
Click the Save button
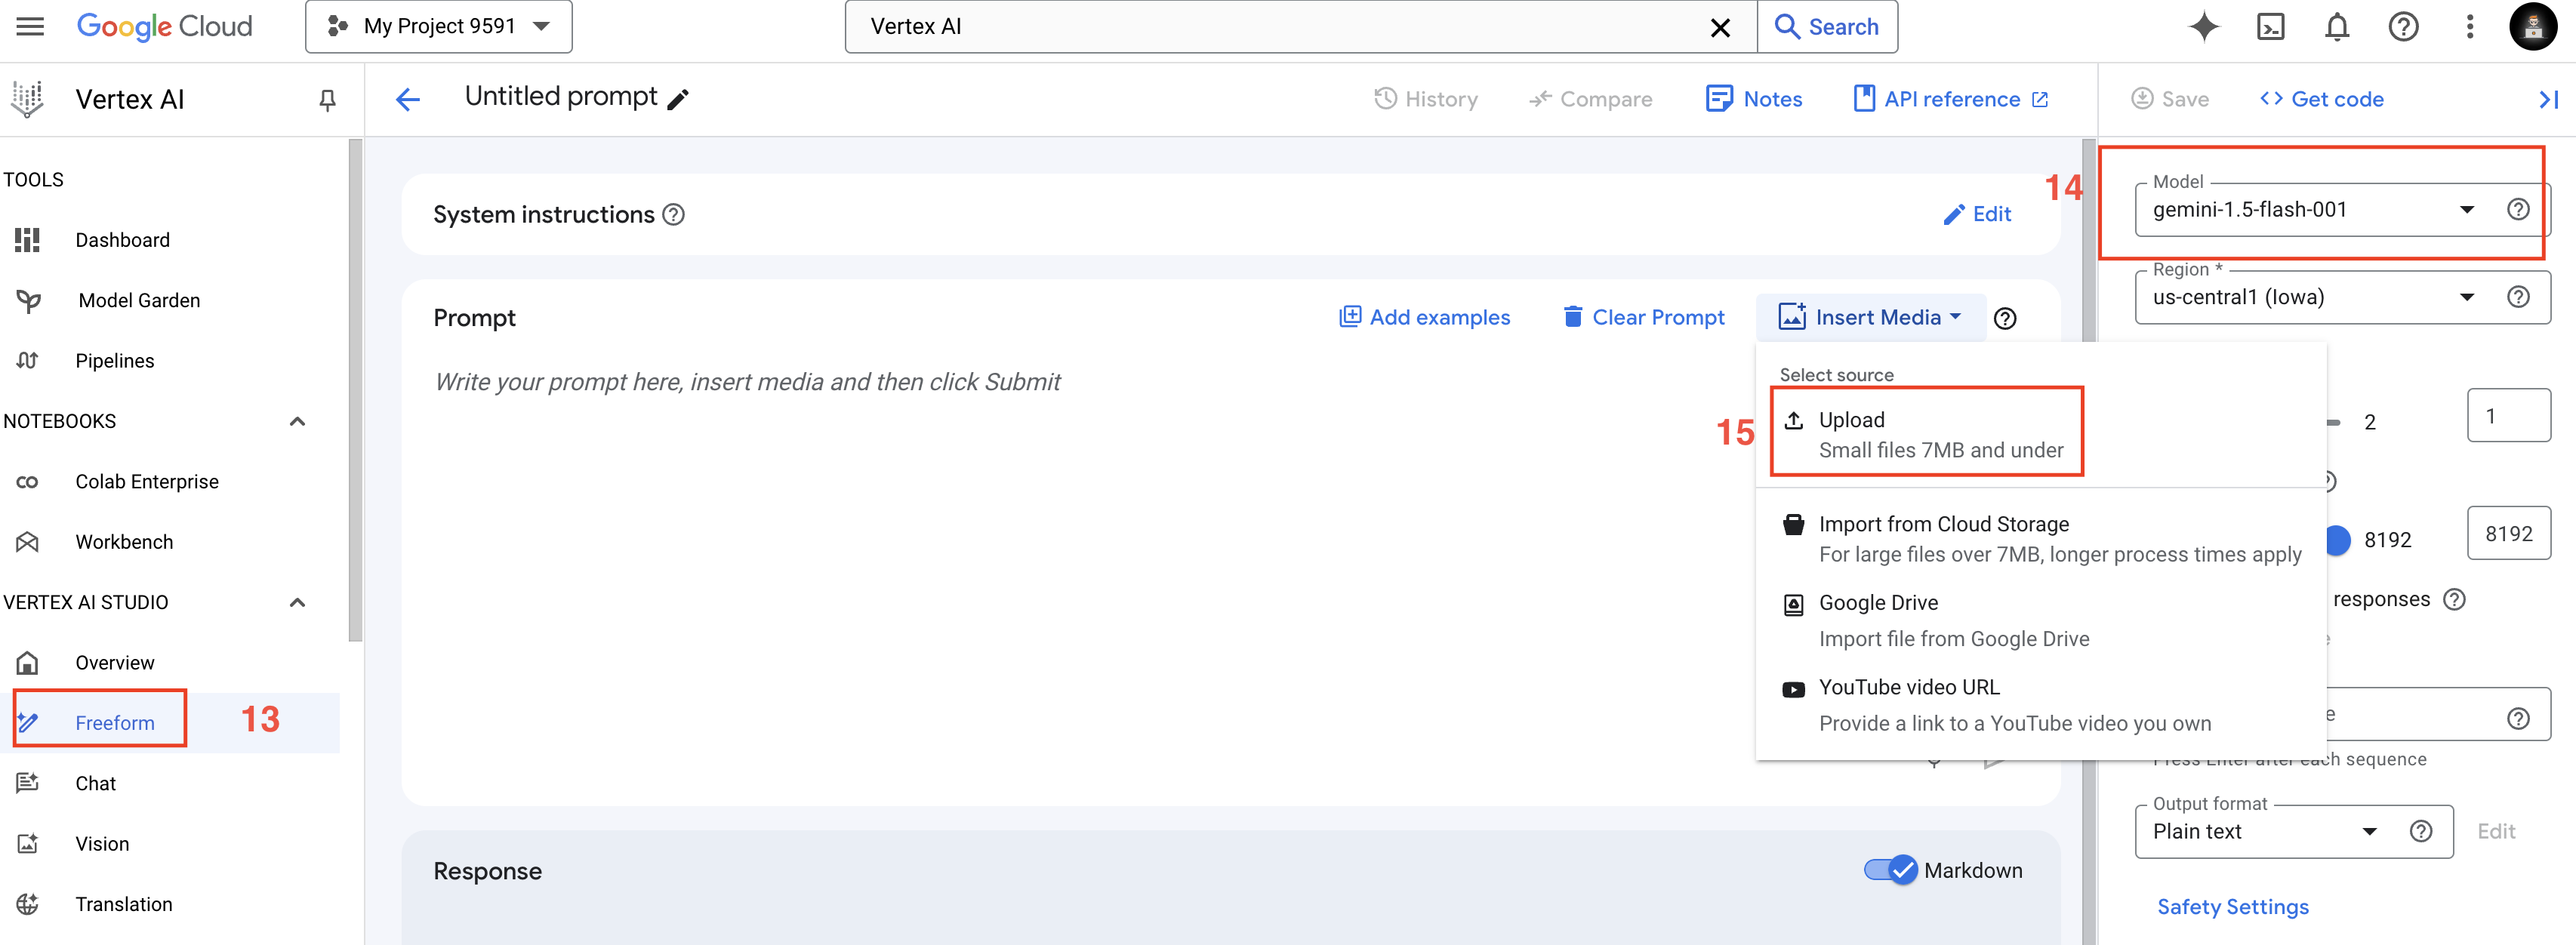tap(2170, 99)
